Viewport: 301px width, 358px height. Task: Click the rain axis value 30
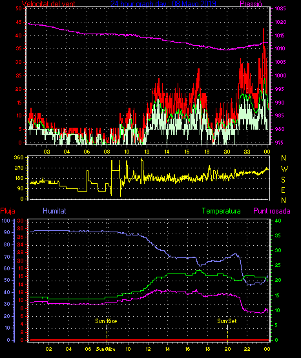(20, 221)
